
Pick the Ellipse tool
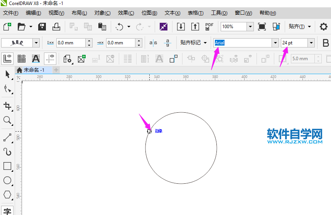click(7, 180)
